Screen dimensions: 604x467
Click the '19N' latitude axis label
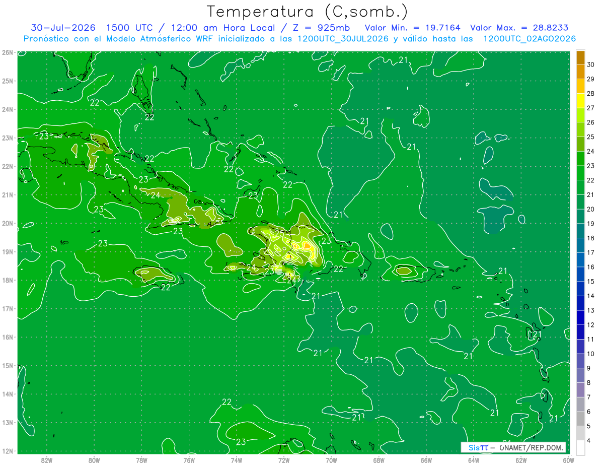point(8,252)
